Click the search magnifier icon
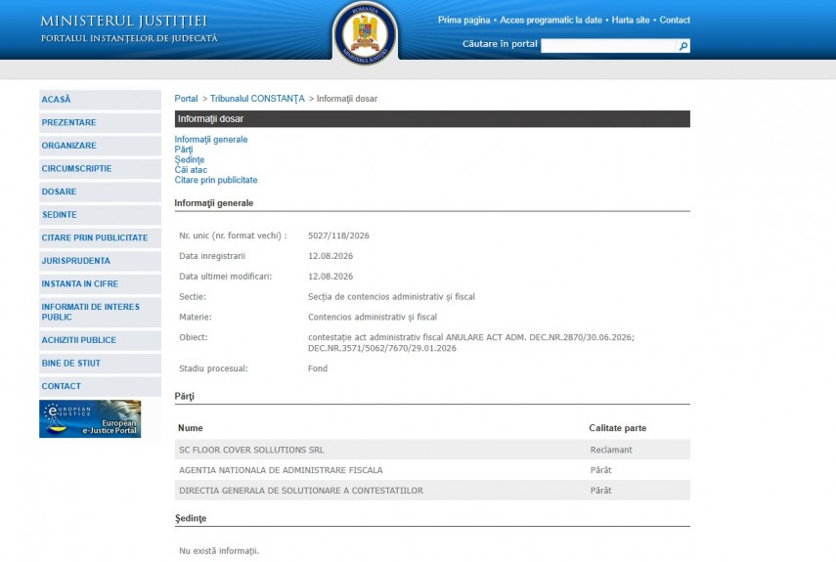The height and width of the screenshot is (562, 836). [683, 46]
